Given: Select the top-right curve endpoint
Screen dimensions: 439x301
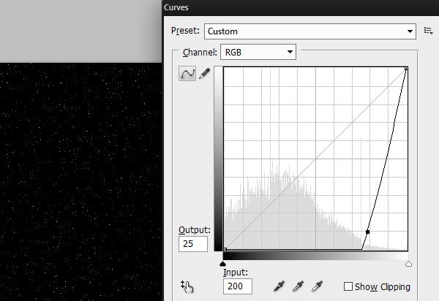Looking at the screenshot, I should click(x=406, y=69).
